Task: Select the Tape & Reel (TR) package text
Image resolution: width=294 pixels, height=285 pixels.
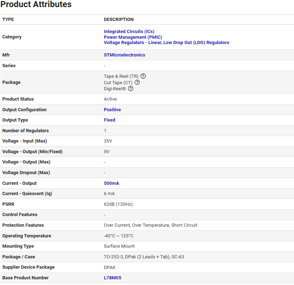Action: (x=121, y=76)
